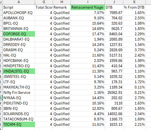151x130 pixels.
Task: Select the BRITANNIA-EQ cell
Action: (19, 29)
